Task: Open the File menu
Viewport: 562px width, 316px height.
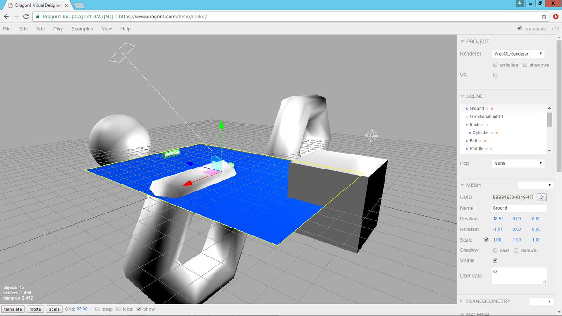Action: point(7,29)
